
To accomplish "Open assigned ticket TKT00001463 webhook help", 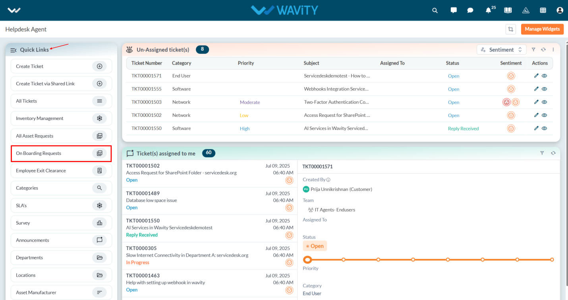I will pyautogui.click(x=210, y=283).
